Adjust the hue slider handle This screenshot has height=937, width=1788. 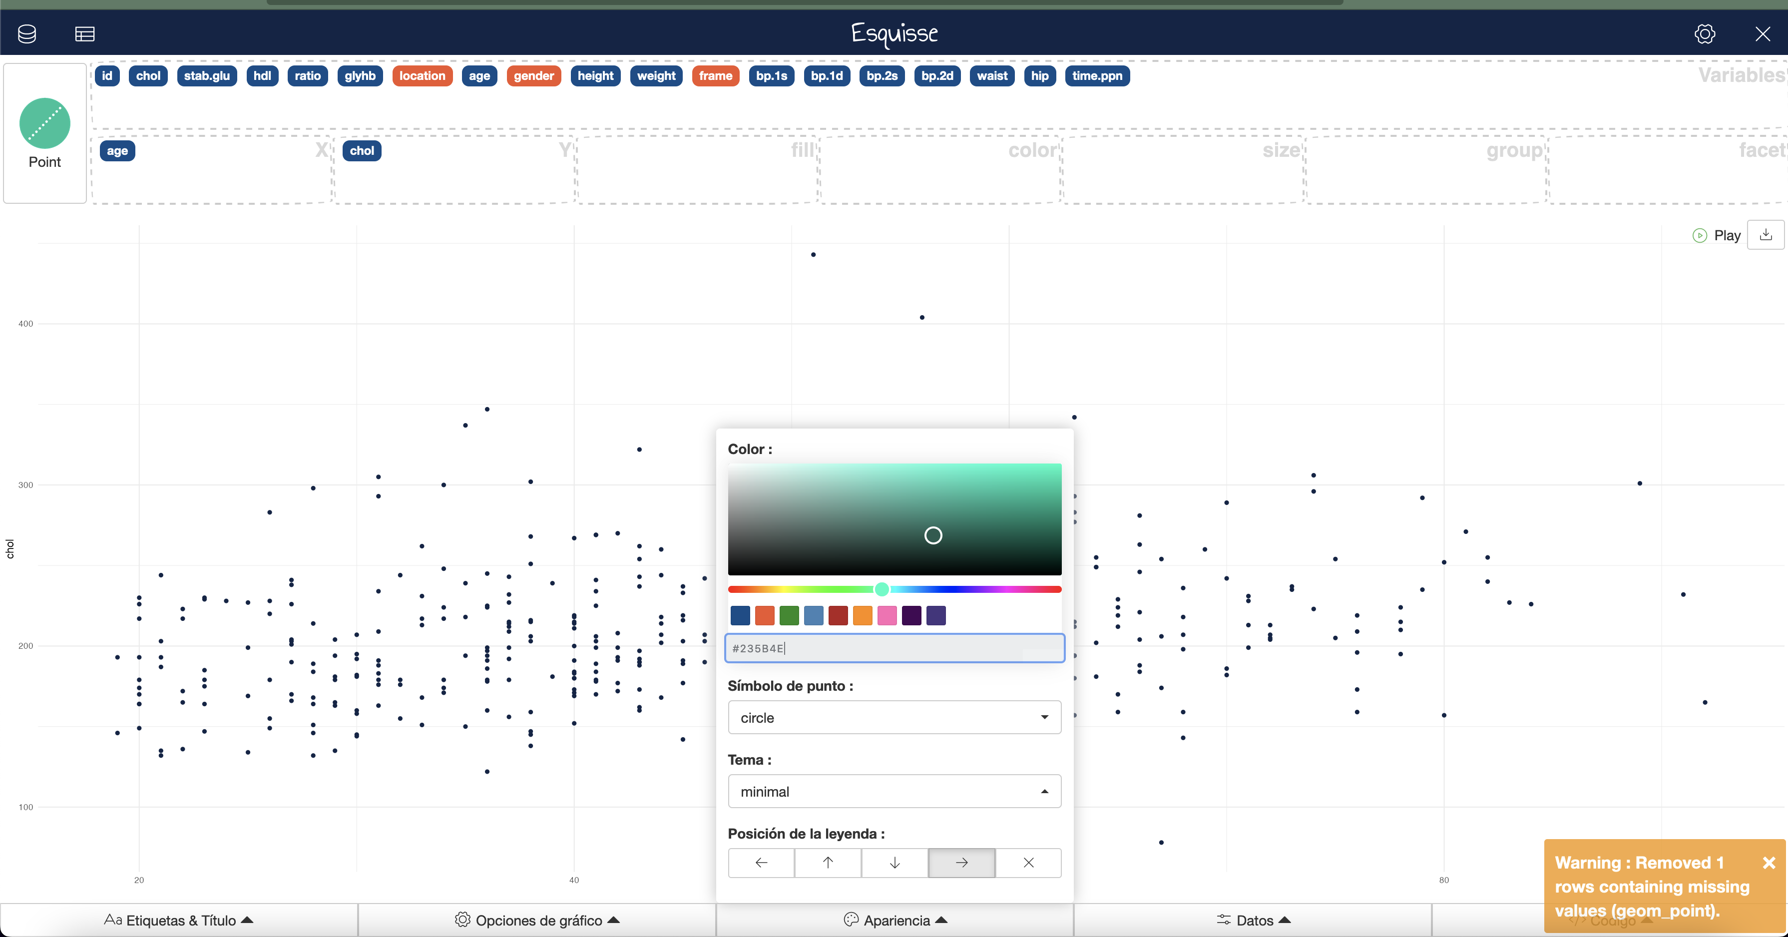(x=882, y=589)
